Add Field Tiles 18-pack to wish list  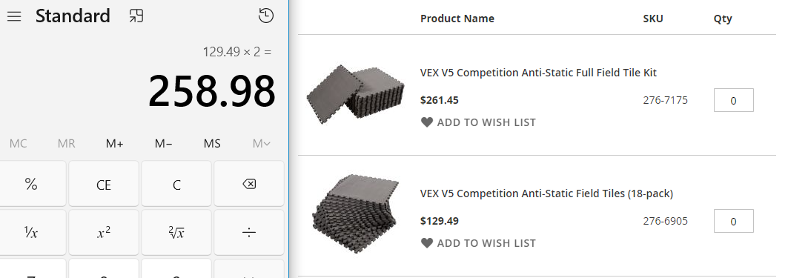(x=478, y=243)
